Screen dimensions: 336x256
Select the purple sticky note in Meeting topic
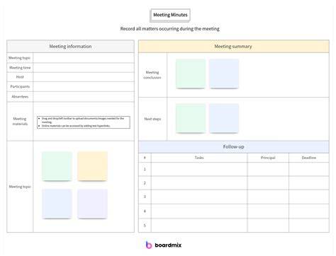click(92, 204)
